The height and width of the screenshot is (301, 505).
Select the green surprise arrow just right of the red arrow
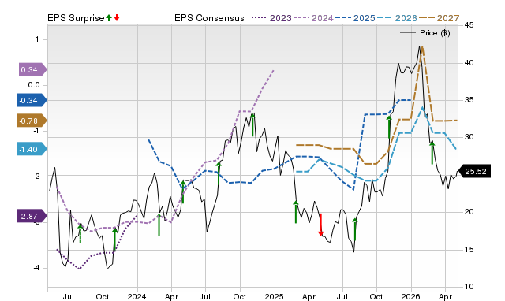click(355, 229)
